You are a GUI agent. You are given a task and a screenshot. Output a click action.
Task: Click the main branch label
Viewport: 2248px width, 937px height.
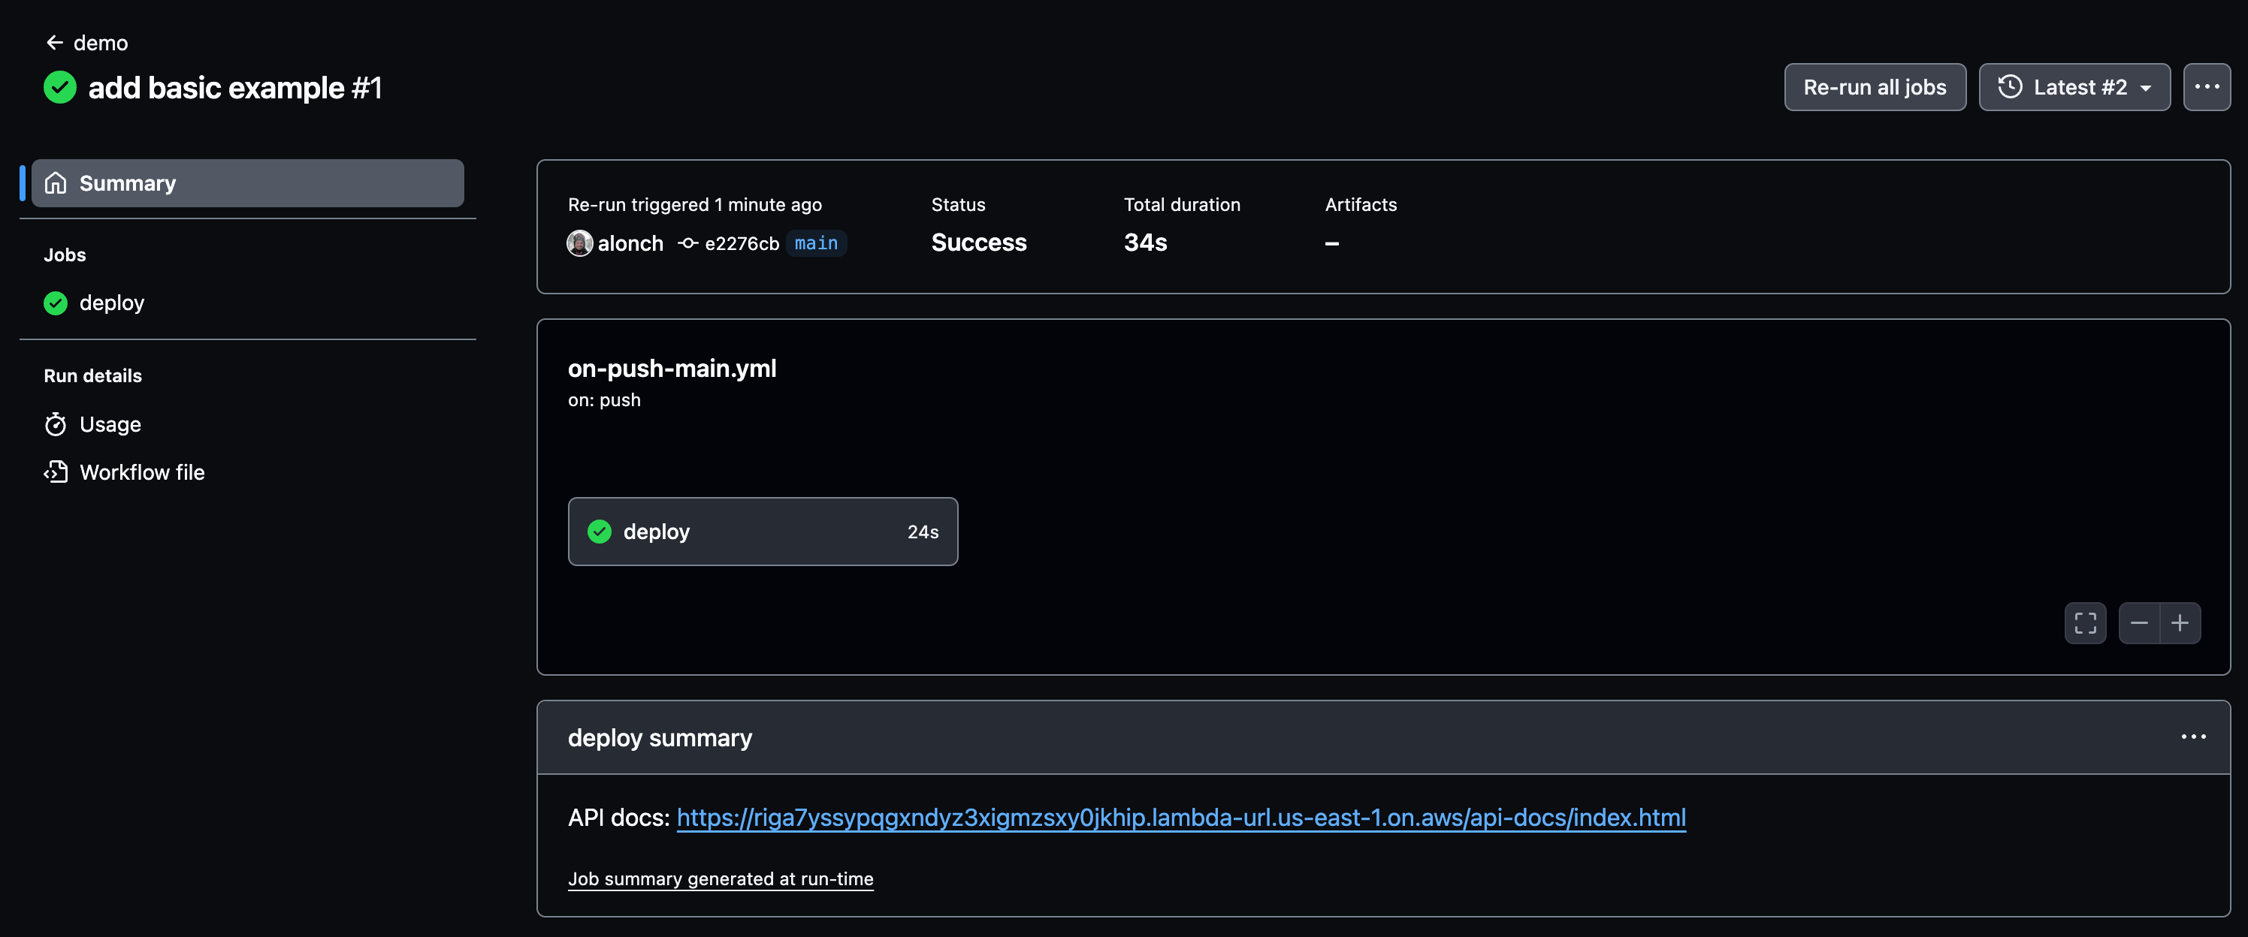pyautogui.click(x=816, y=243)
